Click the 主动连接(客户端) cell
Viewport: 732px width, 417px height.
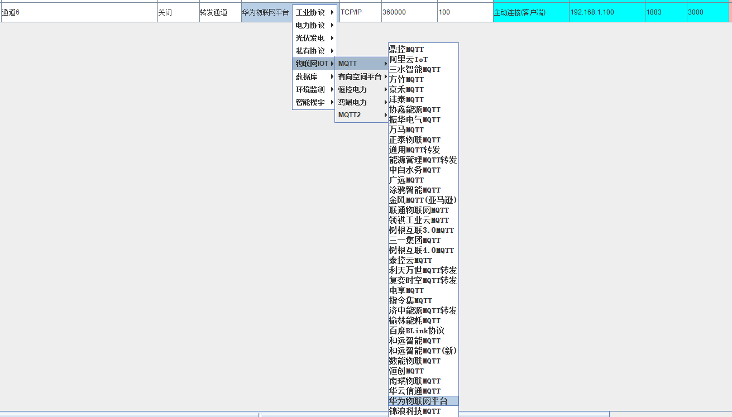coord(530,12)
